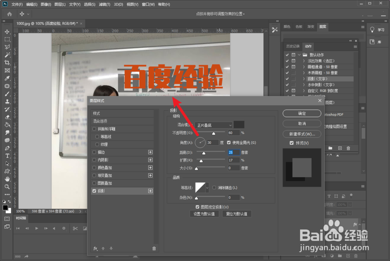The image size is (390, 261).
Task: Open the 滤镜(T) menu
Action: pos(105,4)
